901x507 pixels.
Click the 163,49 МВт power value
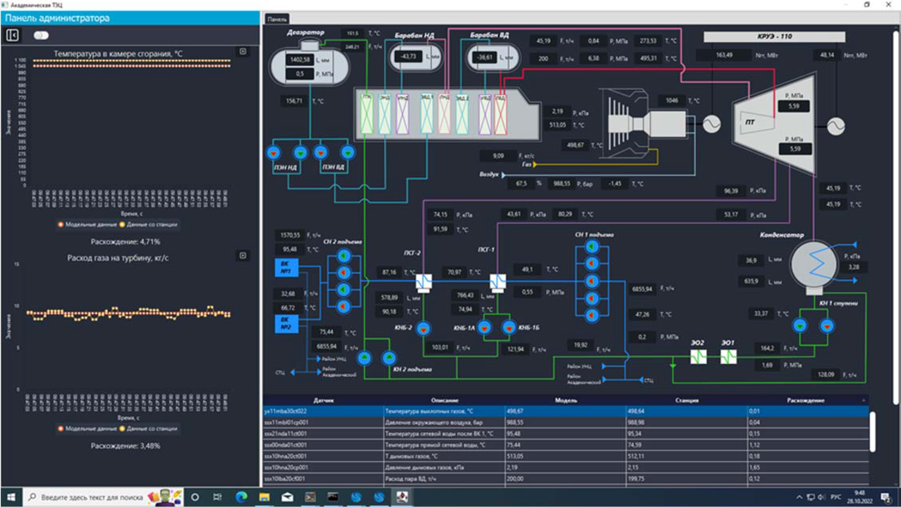tap(724, 55)
